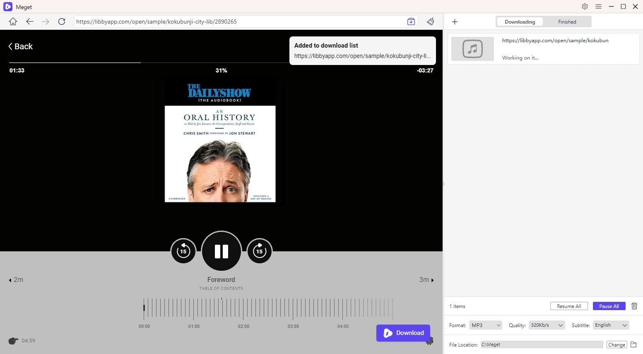Add a new download with plus icon

(455, 22)
